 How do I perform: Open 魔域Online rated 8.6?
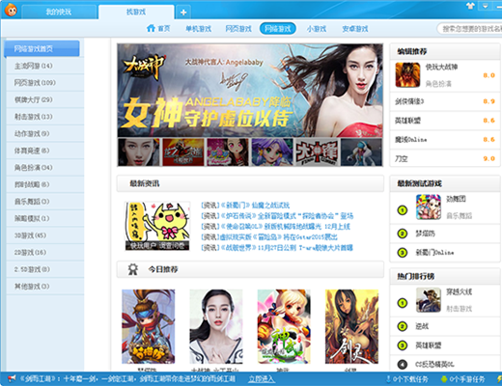445,140
